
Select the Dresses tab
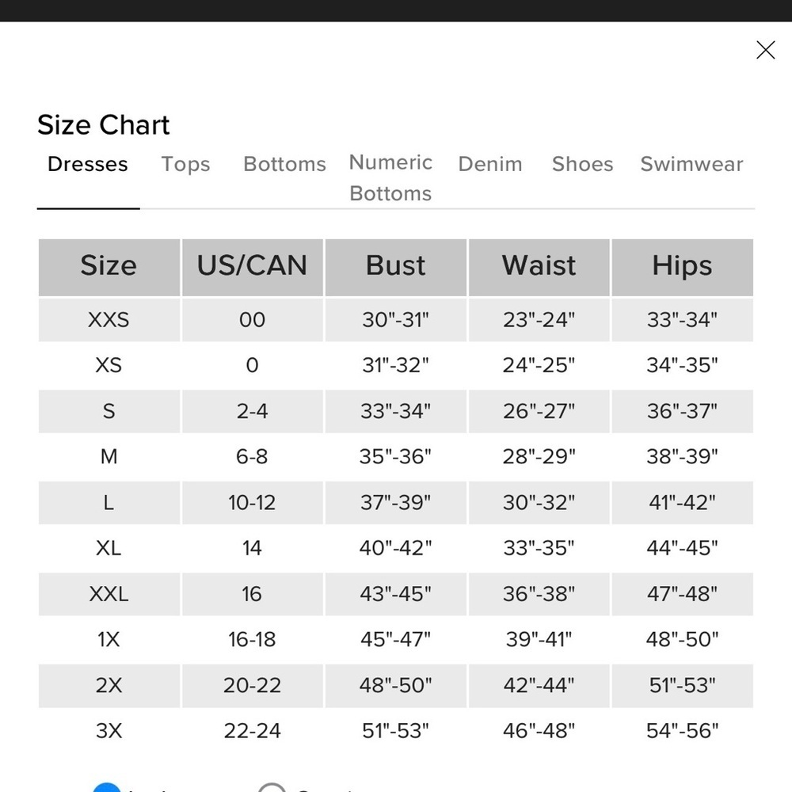tap(88, 164)
